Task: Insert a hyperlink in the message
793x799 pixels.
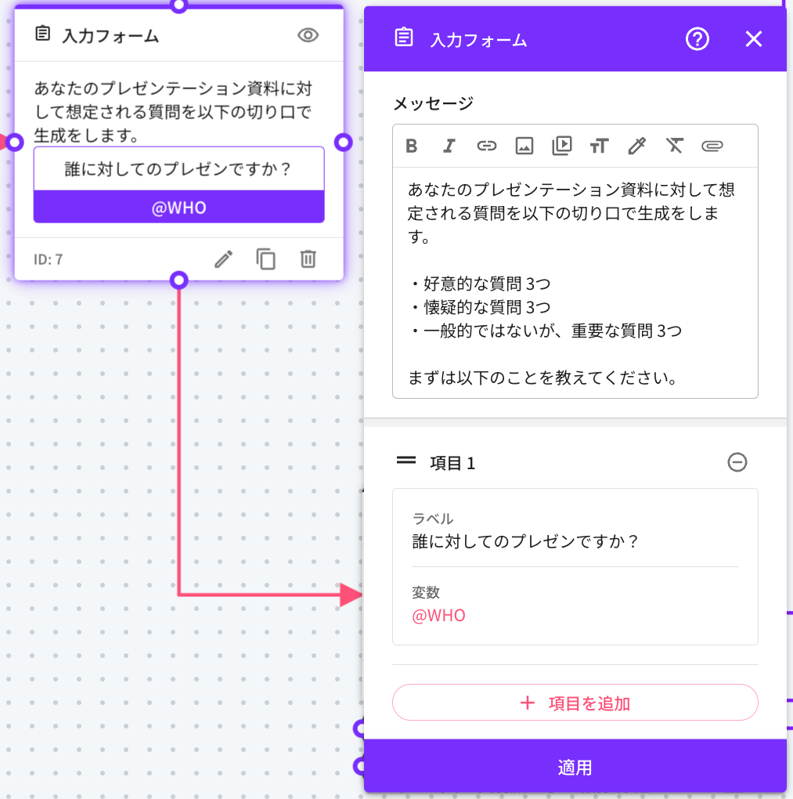Action: [x=487, y=146]
